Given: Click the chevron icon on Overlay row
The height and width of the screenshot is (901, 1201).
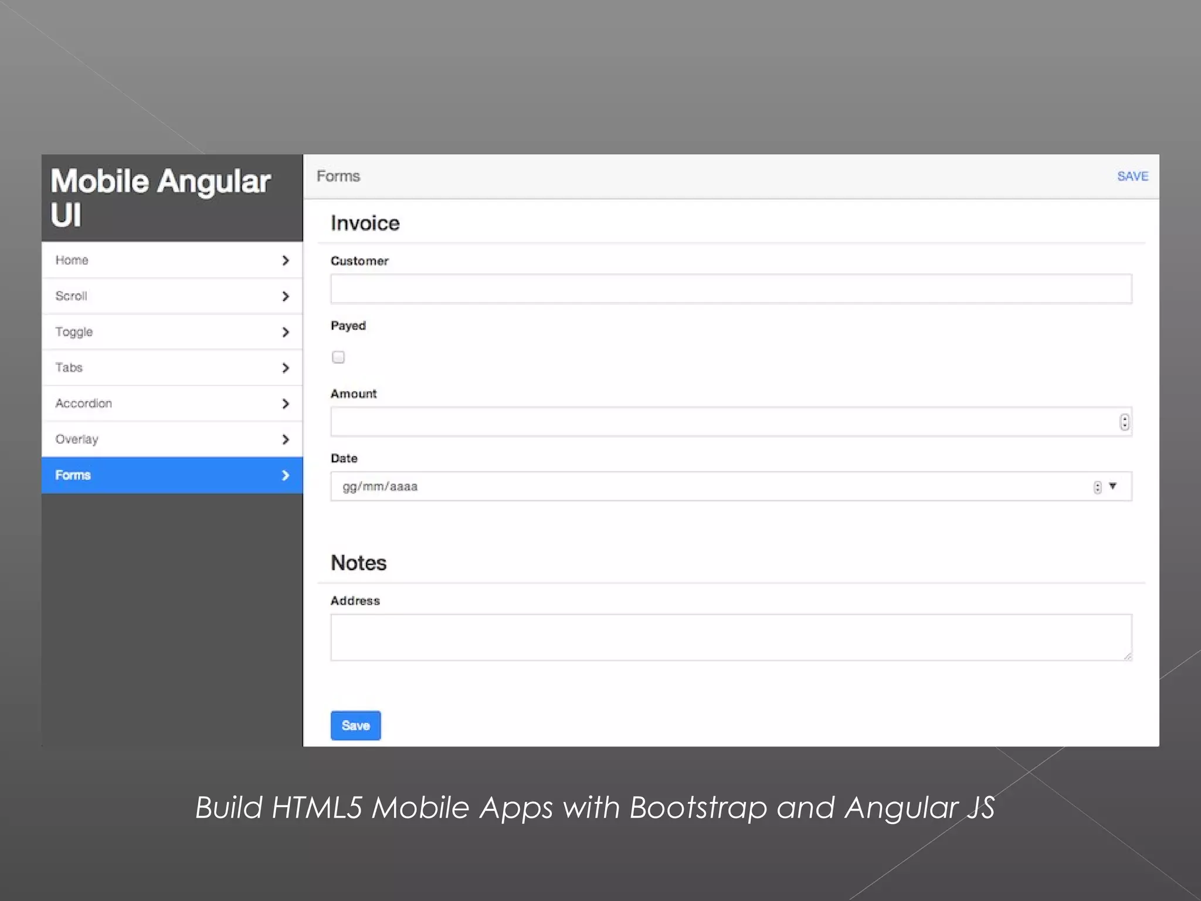Looking at the screenshot, I should pyautogui.click(x=286, y=439).
